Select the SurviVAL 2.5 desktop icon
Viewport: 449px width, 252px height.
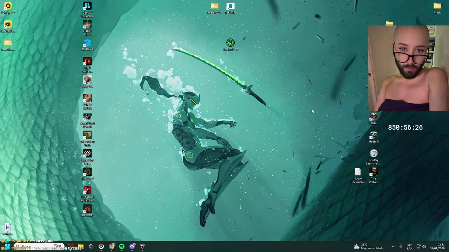[230, 45]
